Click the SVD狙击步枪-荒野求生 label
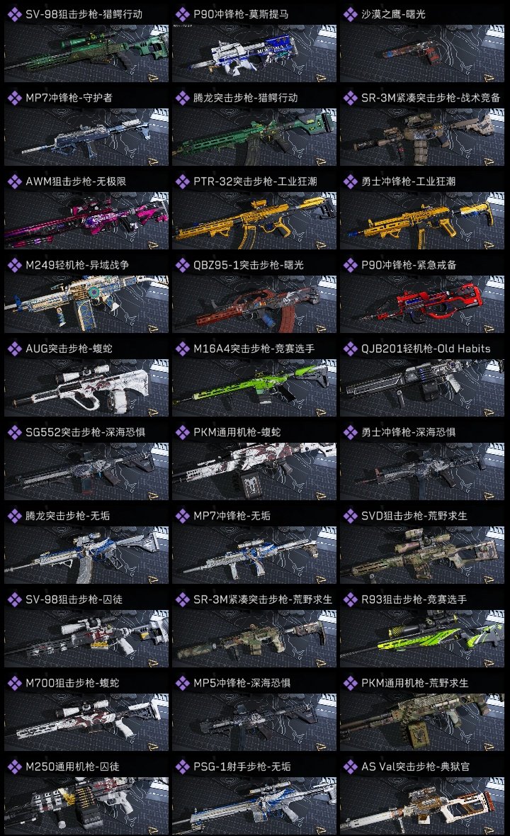 click(414, 516)
